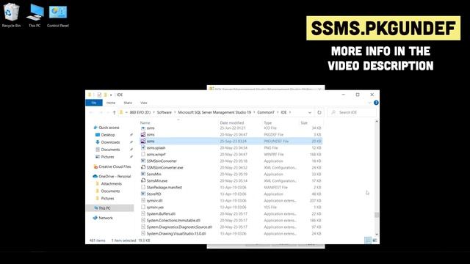Image resolution: width=470 pixels, height=264 pixels.
Task: Go to Common7 folder in path
Action: point(266,112)
